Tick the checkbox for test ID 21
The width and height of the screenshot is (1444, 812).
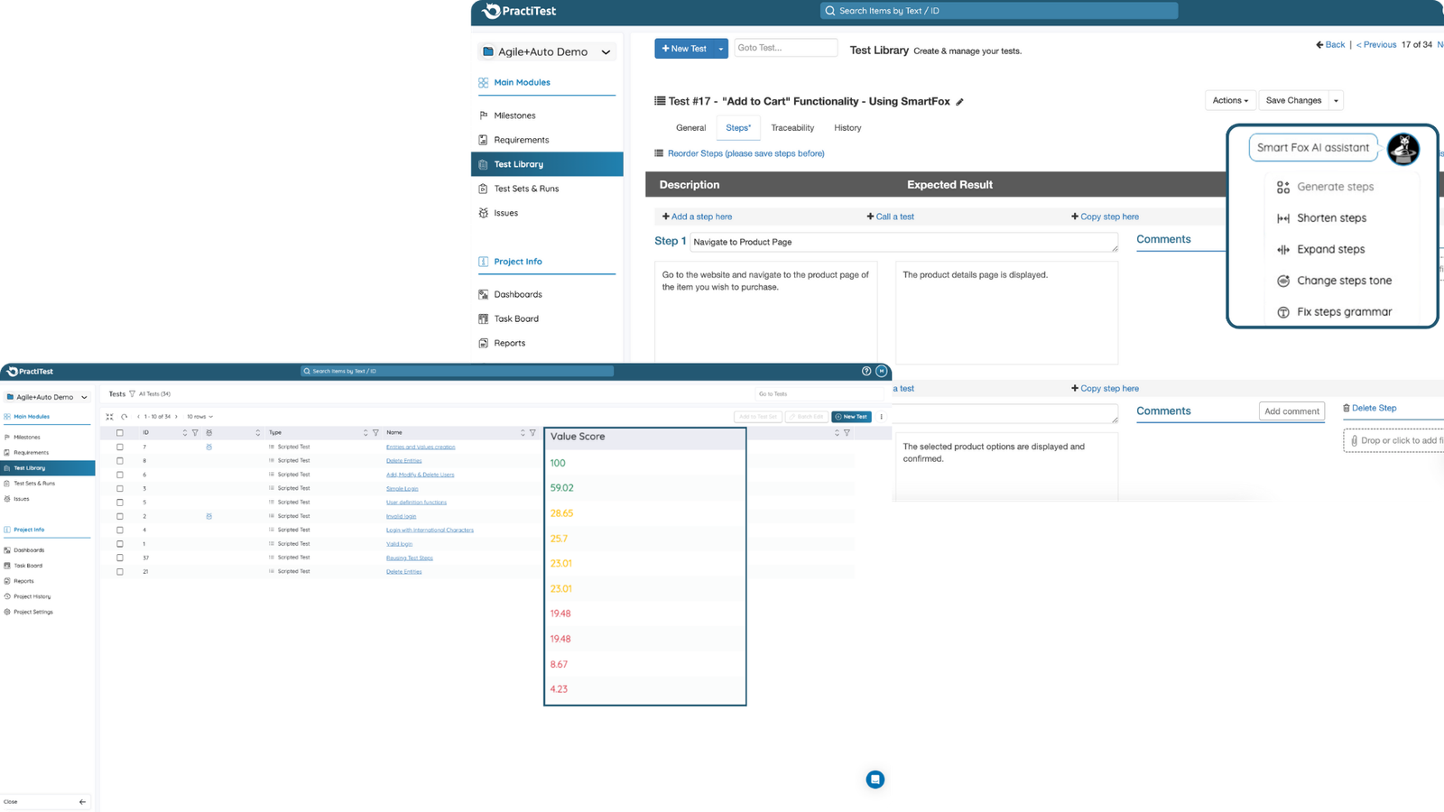120,572
